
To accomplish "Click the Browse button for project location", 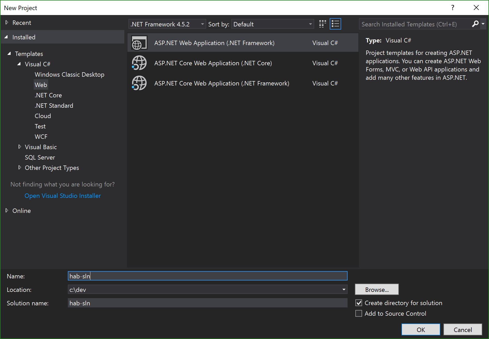I will click(376, 289).
